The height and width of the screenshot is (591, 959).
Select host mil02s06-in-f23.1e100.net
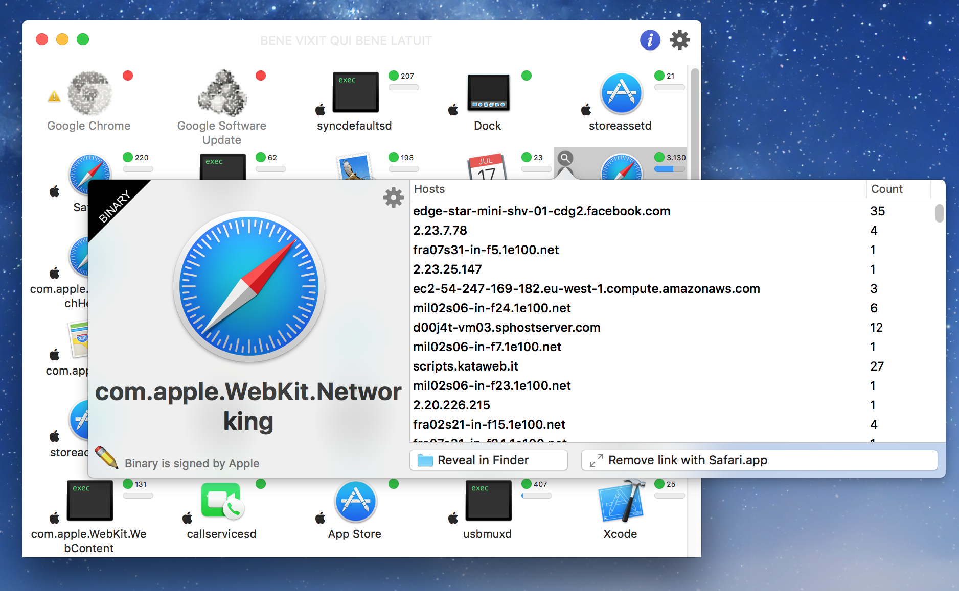pos(673,386)
